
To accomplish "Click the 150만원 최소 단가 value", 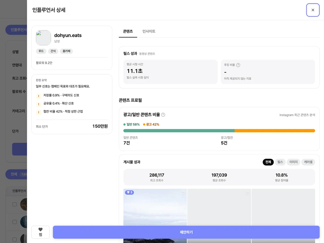I will 100,126.
